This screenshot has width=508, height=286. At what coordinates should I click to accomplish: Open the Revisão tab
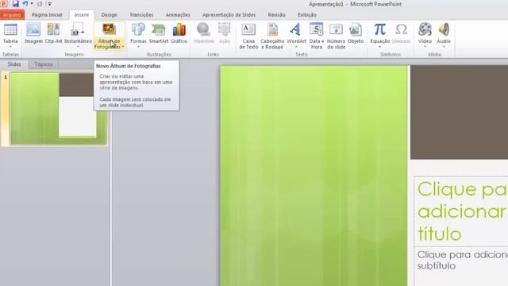tap(277, 15)
